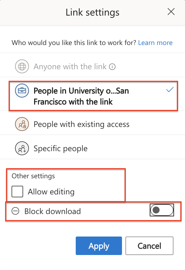Select People with existing access
185x270 pixels.
point(82,124)
